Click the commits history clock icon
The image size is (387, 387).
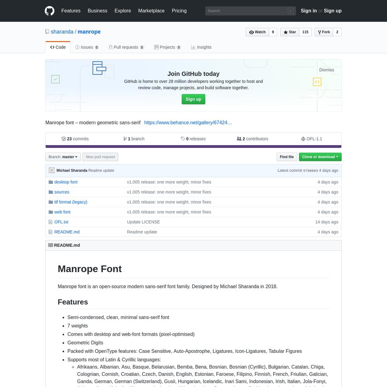[x=64, y=139]
